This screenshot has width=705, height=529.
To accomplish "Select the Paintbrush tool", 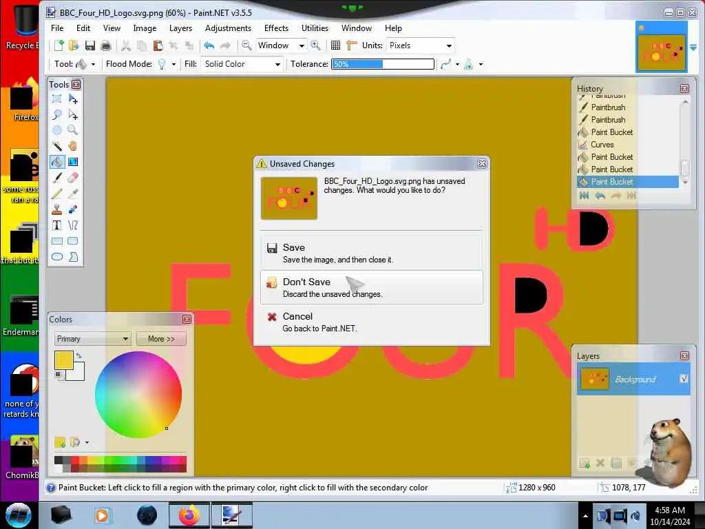I will [x=57, y=178].
